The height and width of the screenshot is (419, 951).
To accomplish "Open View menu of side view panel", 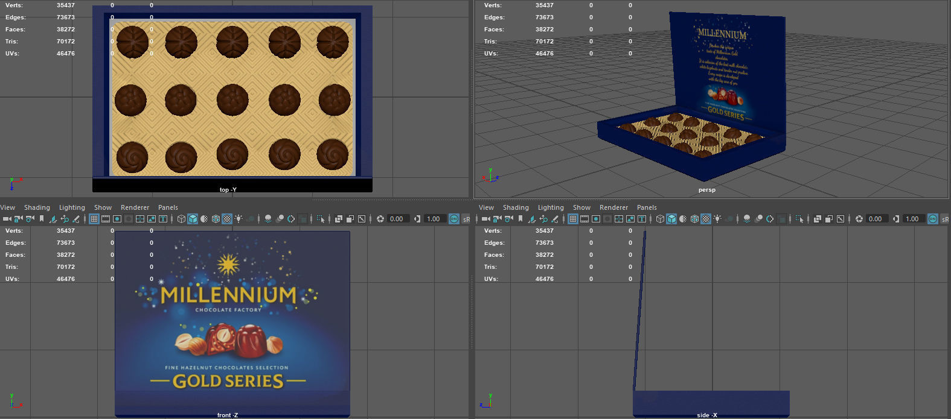I will click(486, 207).
